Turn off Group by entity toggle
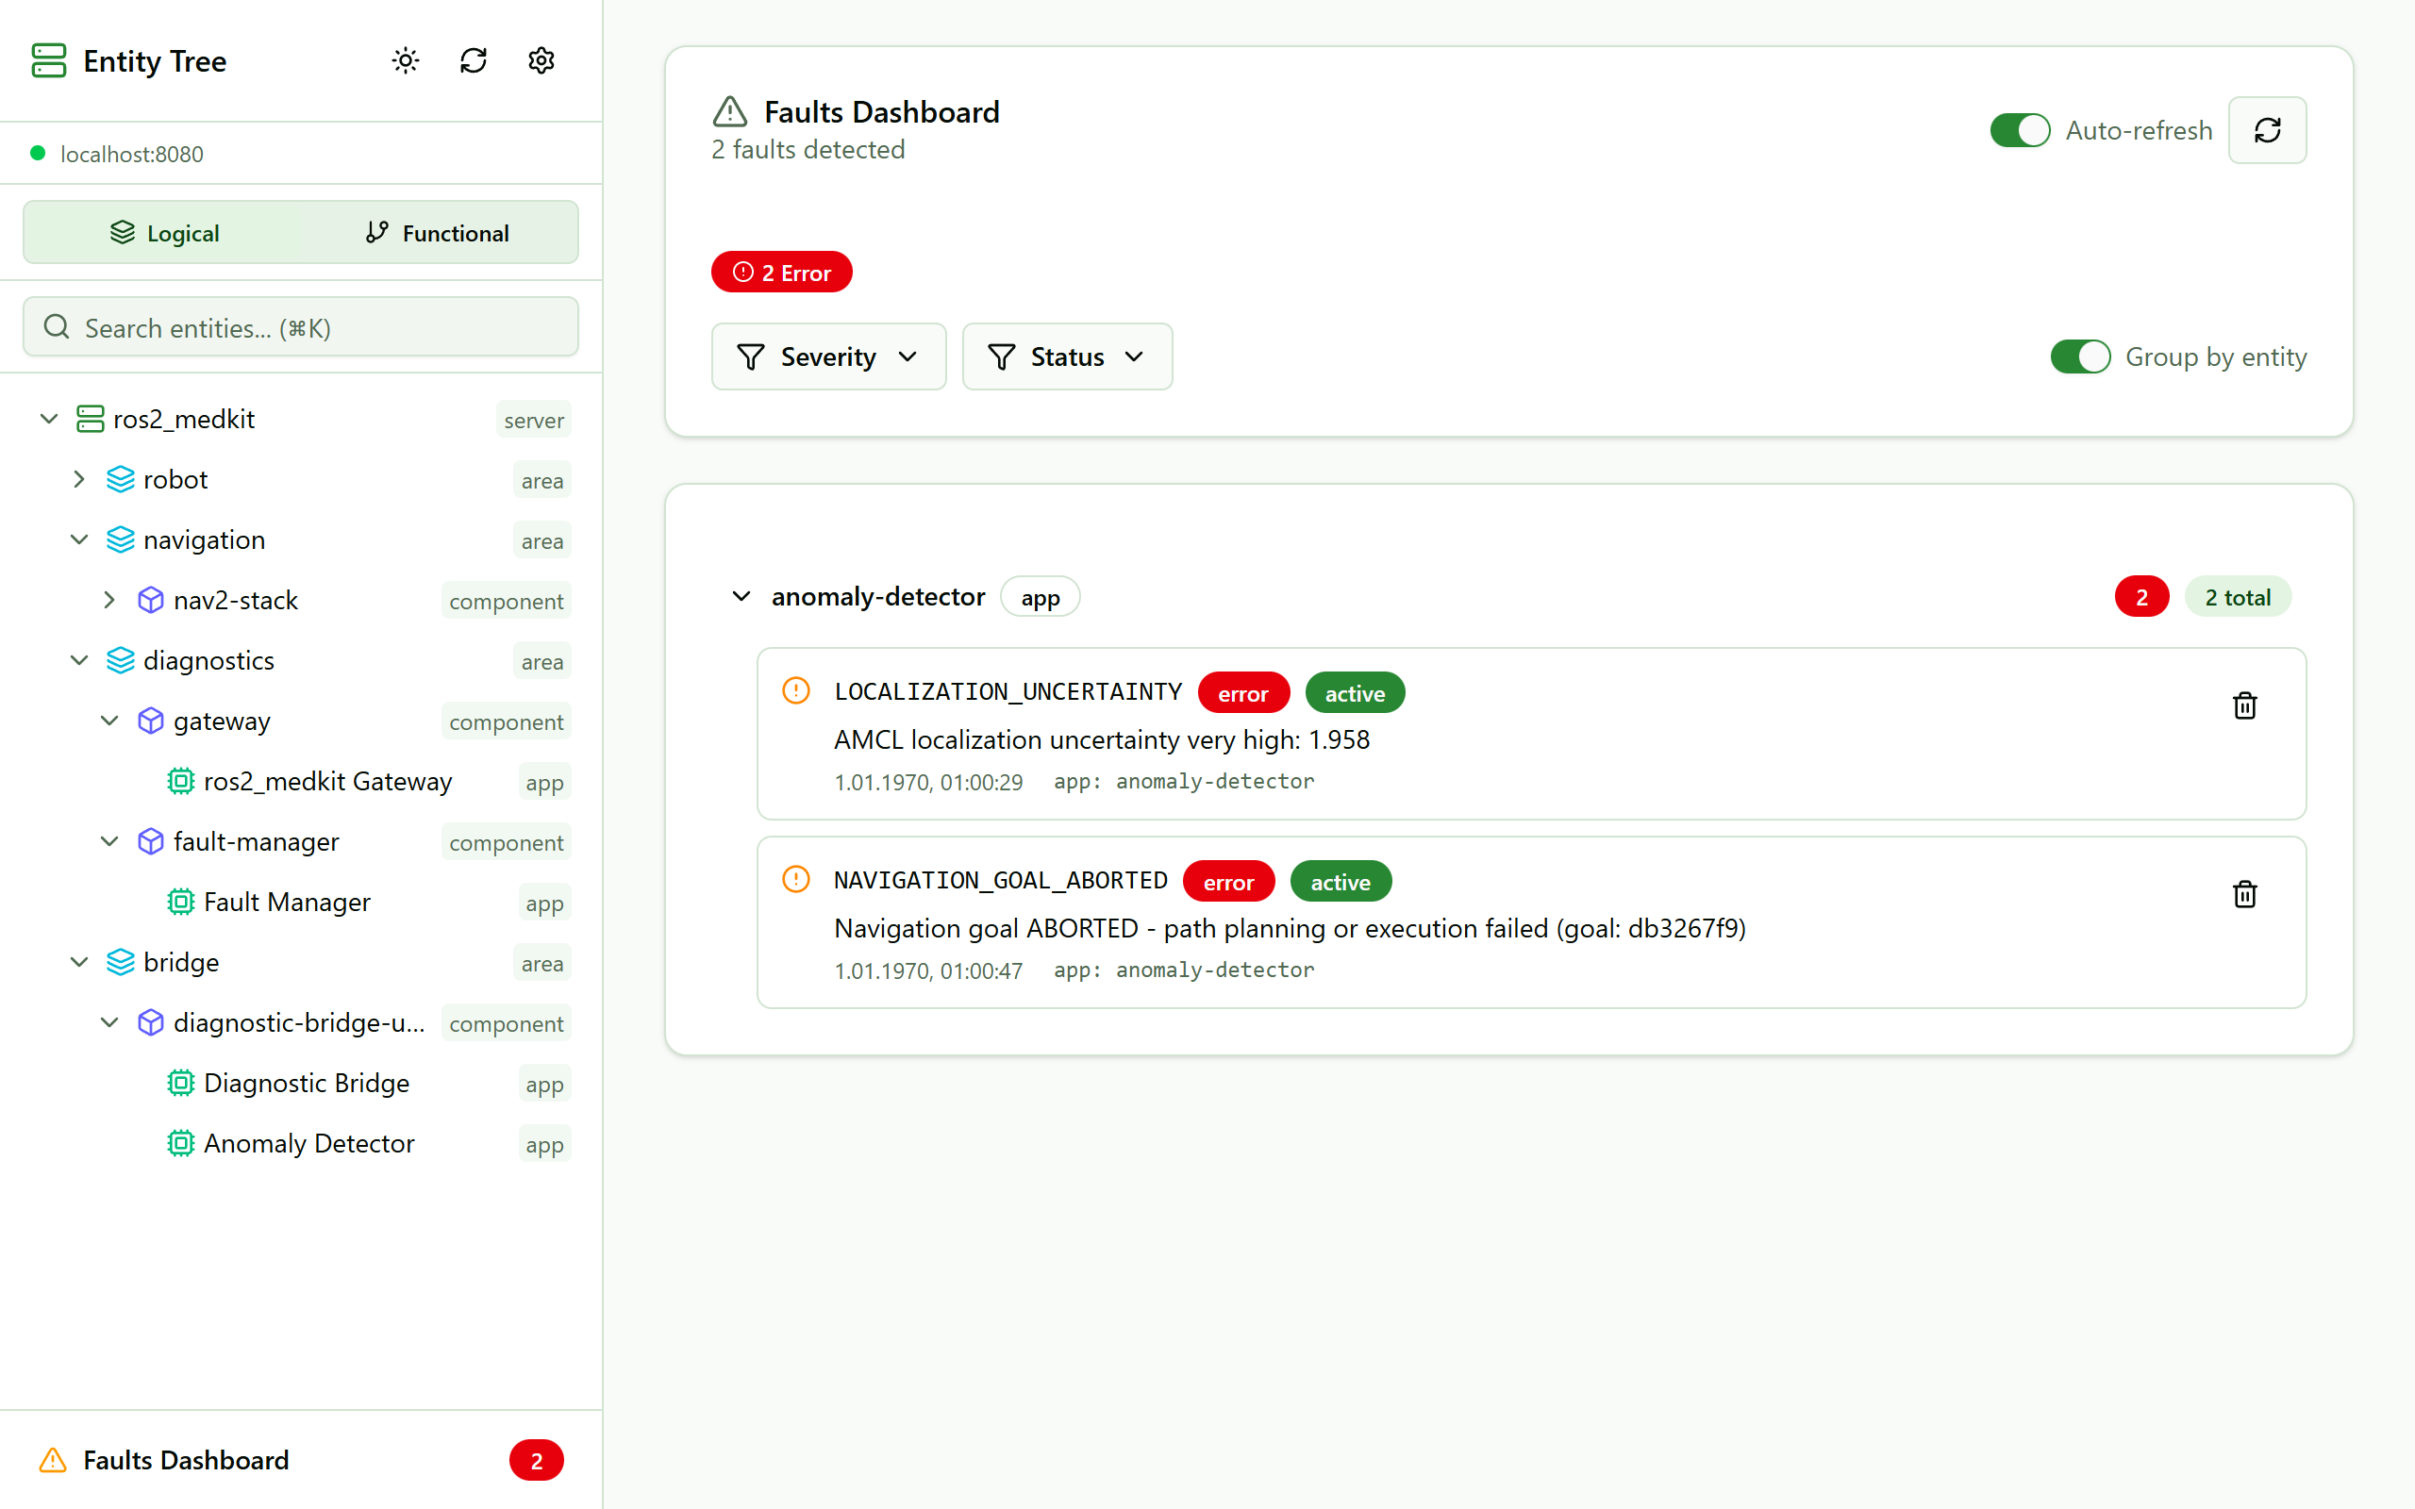 click(2080, 357)
